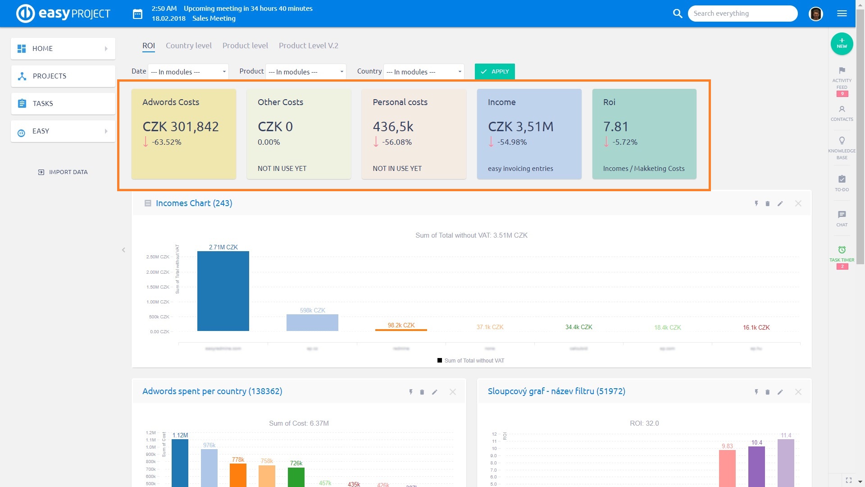
Task: Open the Date modules dropdown
Action: tap(188, 71)
